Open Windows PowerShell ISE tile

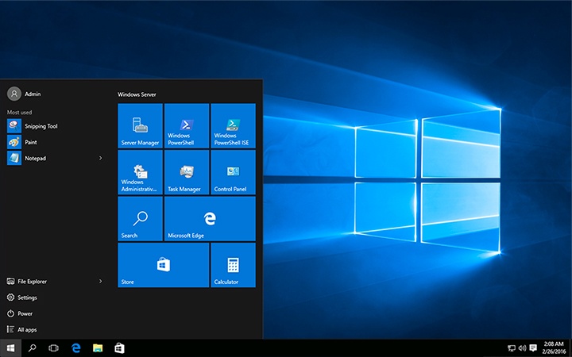coord(233,125)
